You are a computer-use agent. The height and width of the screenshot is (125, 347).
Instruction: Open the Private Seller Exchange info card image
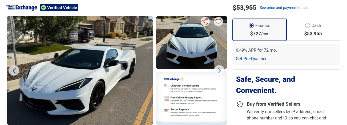[192, 98]
